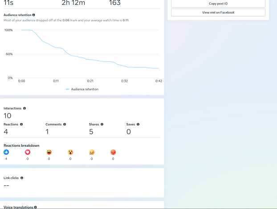Click the Copy post ID button
This screenshot has width=277, height=209.
pyautogui.click(x=218, y=4)
